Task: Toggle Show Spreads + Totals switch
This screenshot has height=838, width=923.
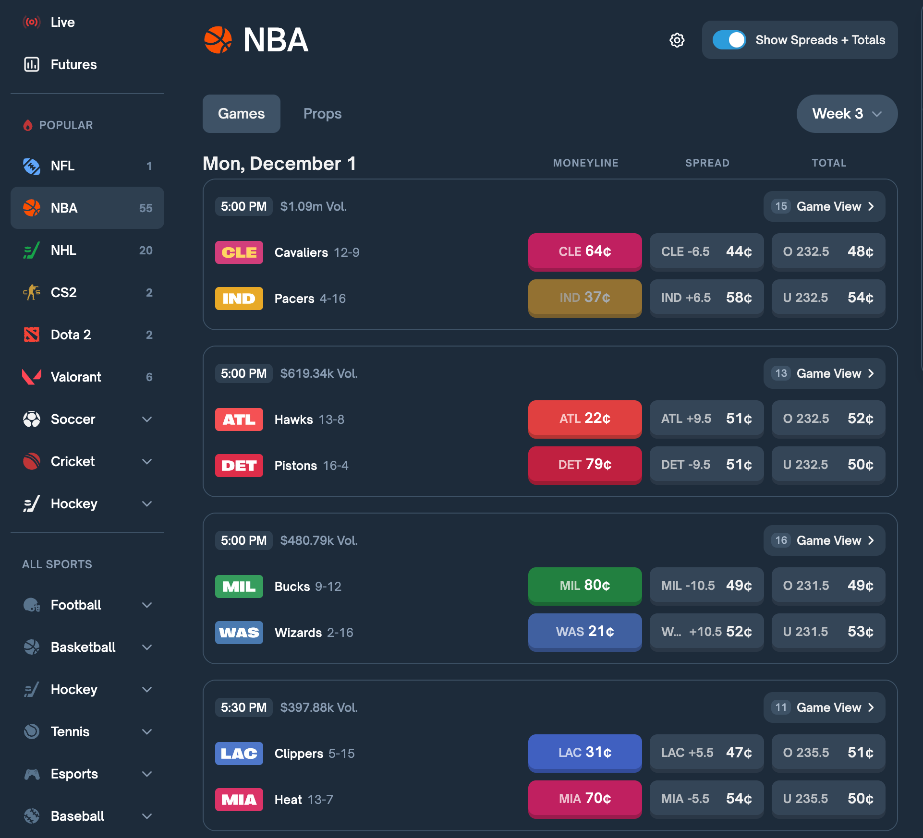Action: pos(729,40)
